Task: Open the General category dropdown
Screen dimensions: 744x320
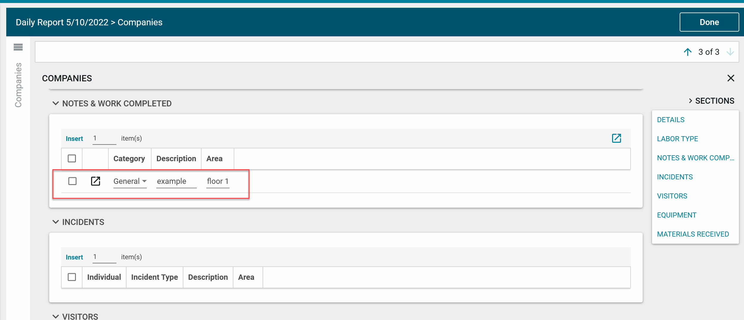Action: click(130, 181)
